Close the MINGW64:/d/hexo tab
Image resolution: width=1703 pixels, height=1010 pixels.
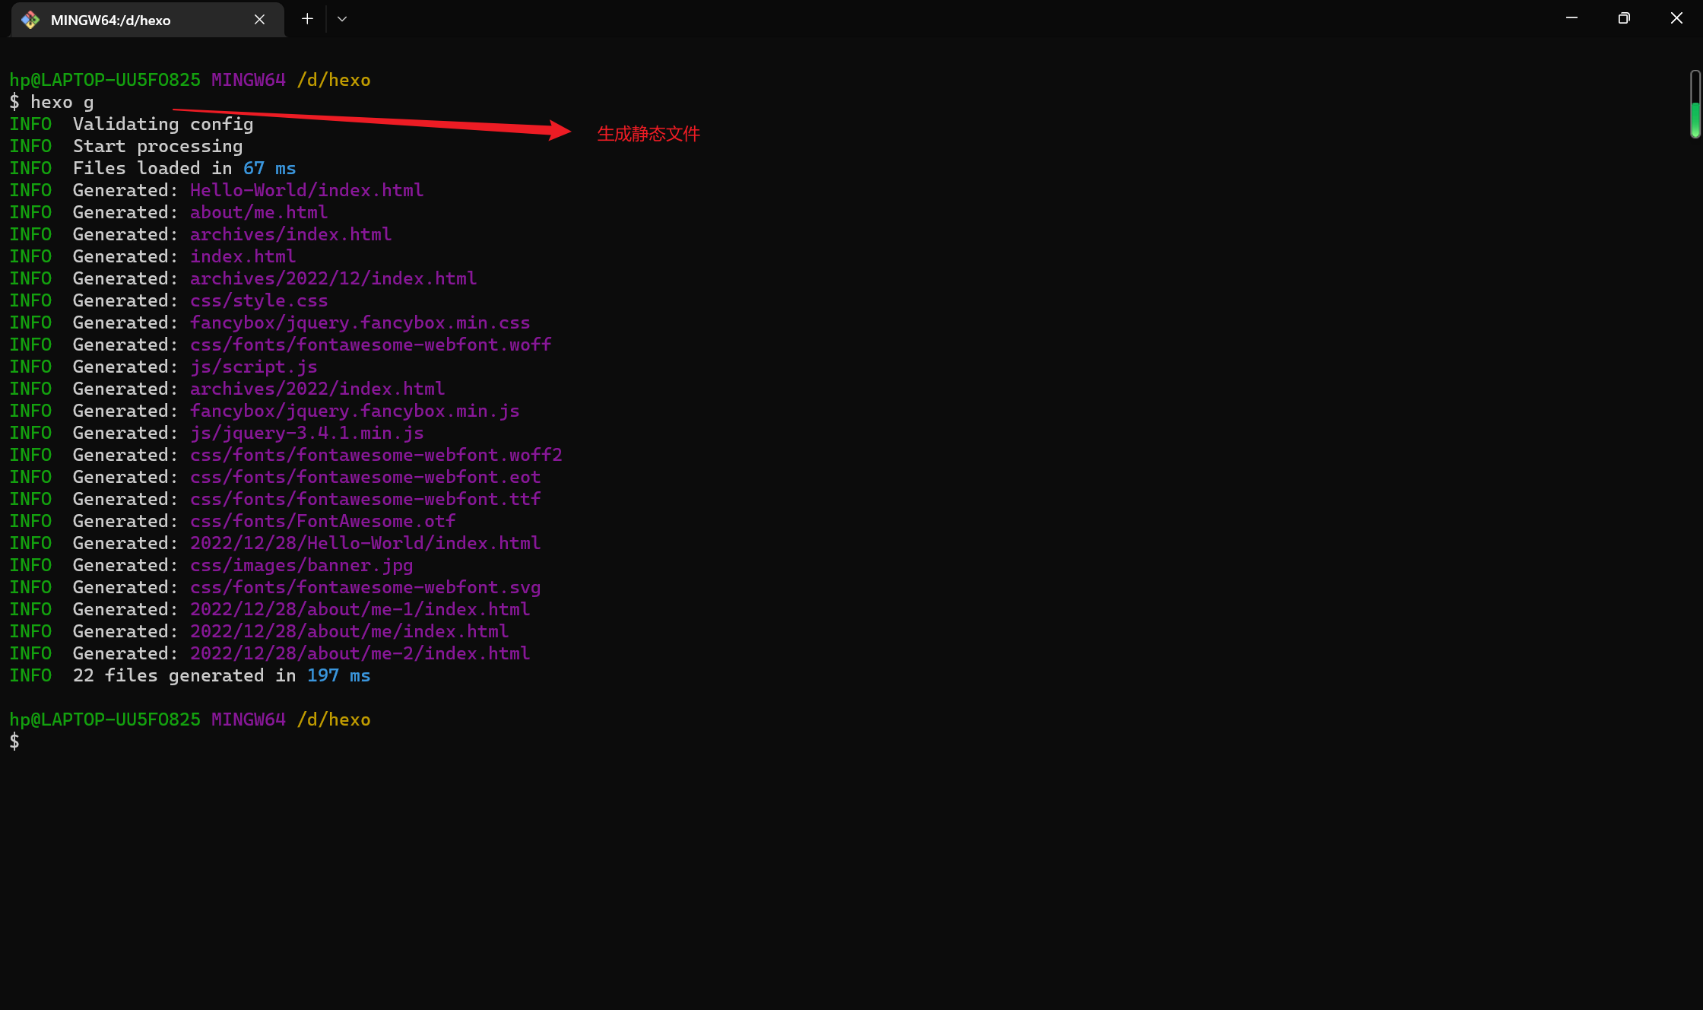coord(259,20)
